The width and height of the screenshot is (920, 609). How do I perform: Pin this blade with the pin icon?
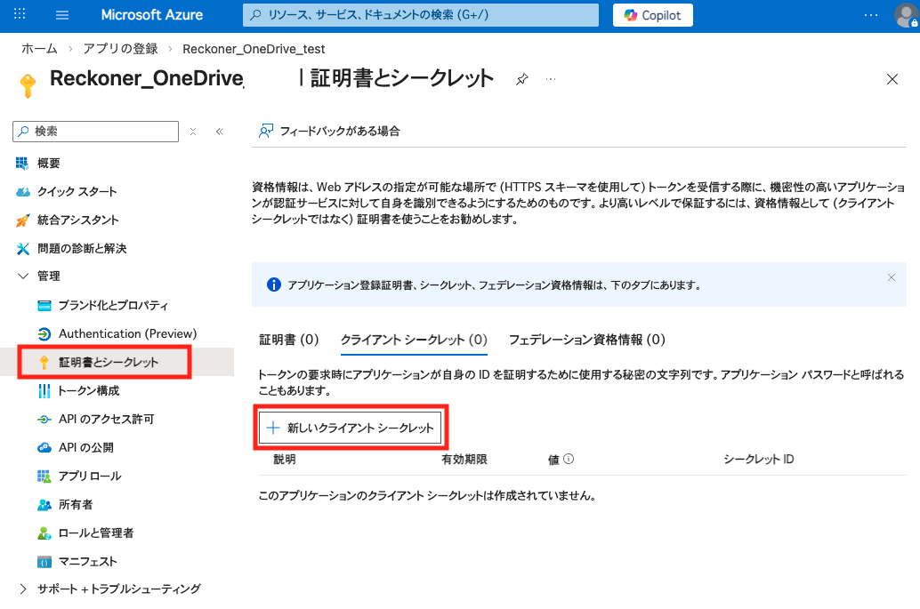click(521, 79)
